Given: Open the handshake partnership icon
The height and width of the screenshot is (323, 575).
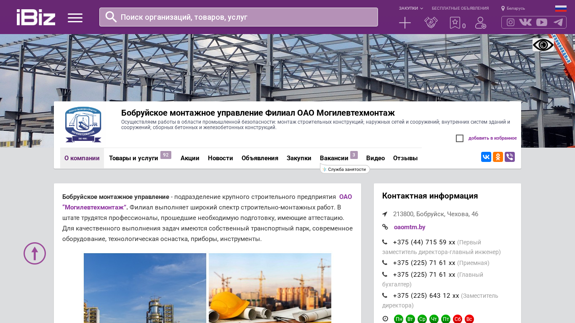Looking at the screenshot, I should click(431, 23).
